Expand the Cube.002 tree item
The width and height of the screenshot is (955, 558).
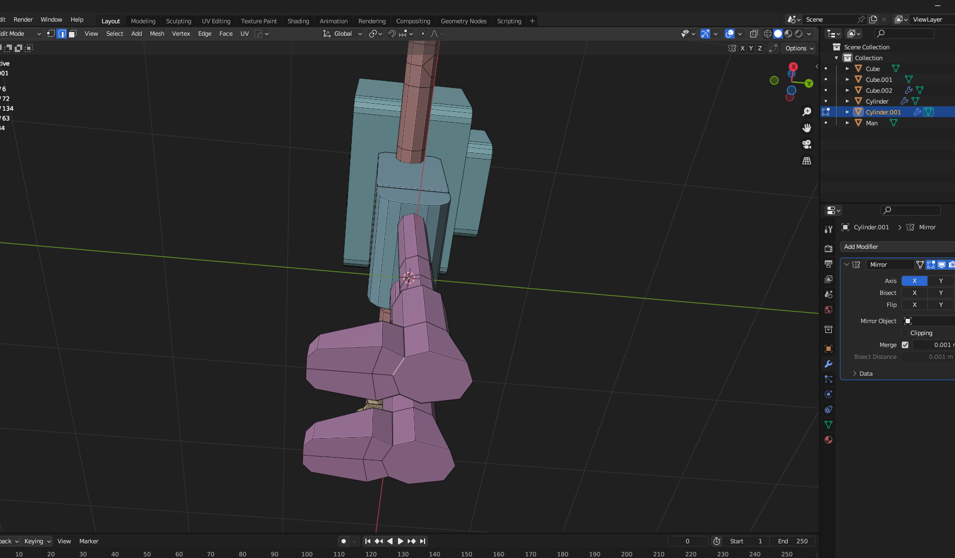(x=847, y=91)
